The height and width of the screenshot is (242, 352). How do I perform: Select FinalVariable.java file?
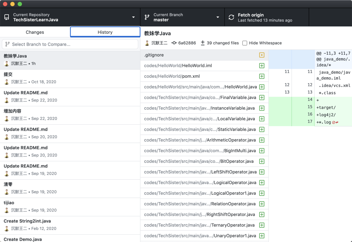(x=204, y=98)
